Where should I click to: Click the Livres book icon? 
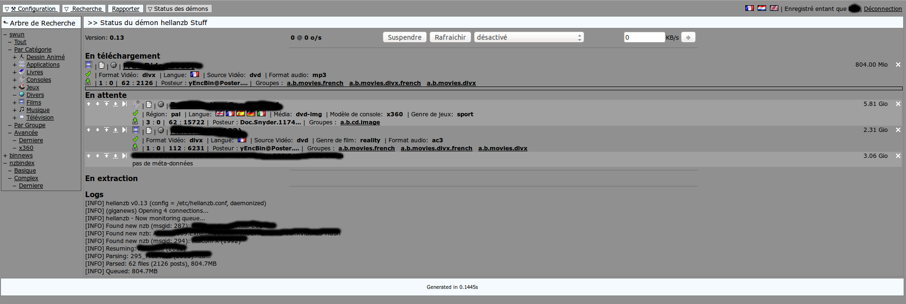click(22, 72)
